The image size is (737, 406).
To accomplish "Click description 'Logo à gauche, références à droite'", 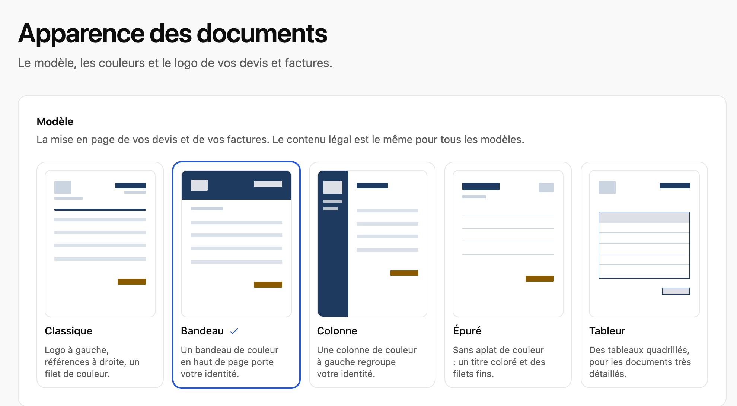I will [92, 362].
